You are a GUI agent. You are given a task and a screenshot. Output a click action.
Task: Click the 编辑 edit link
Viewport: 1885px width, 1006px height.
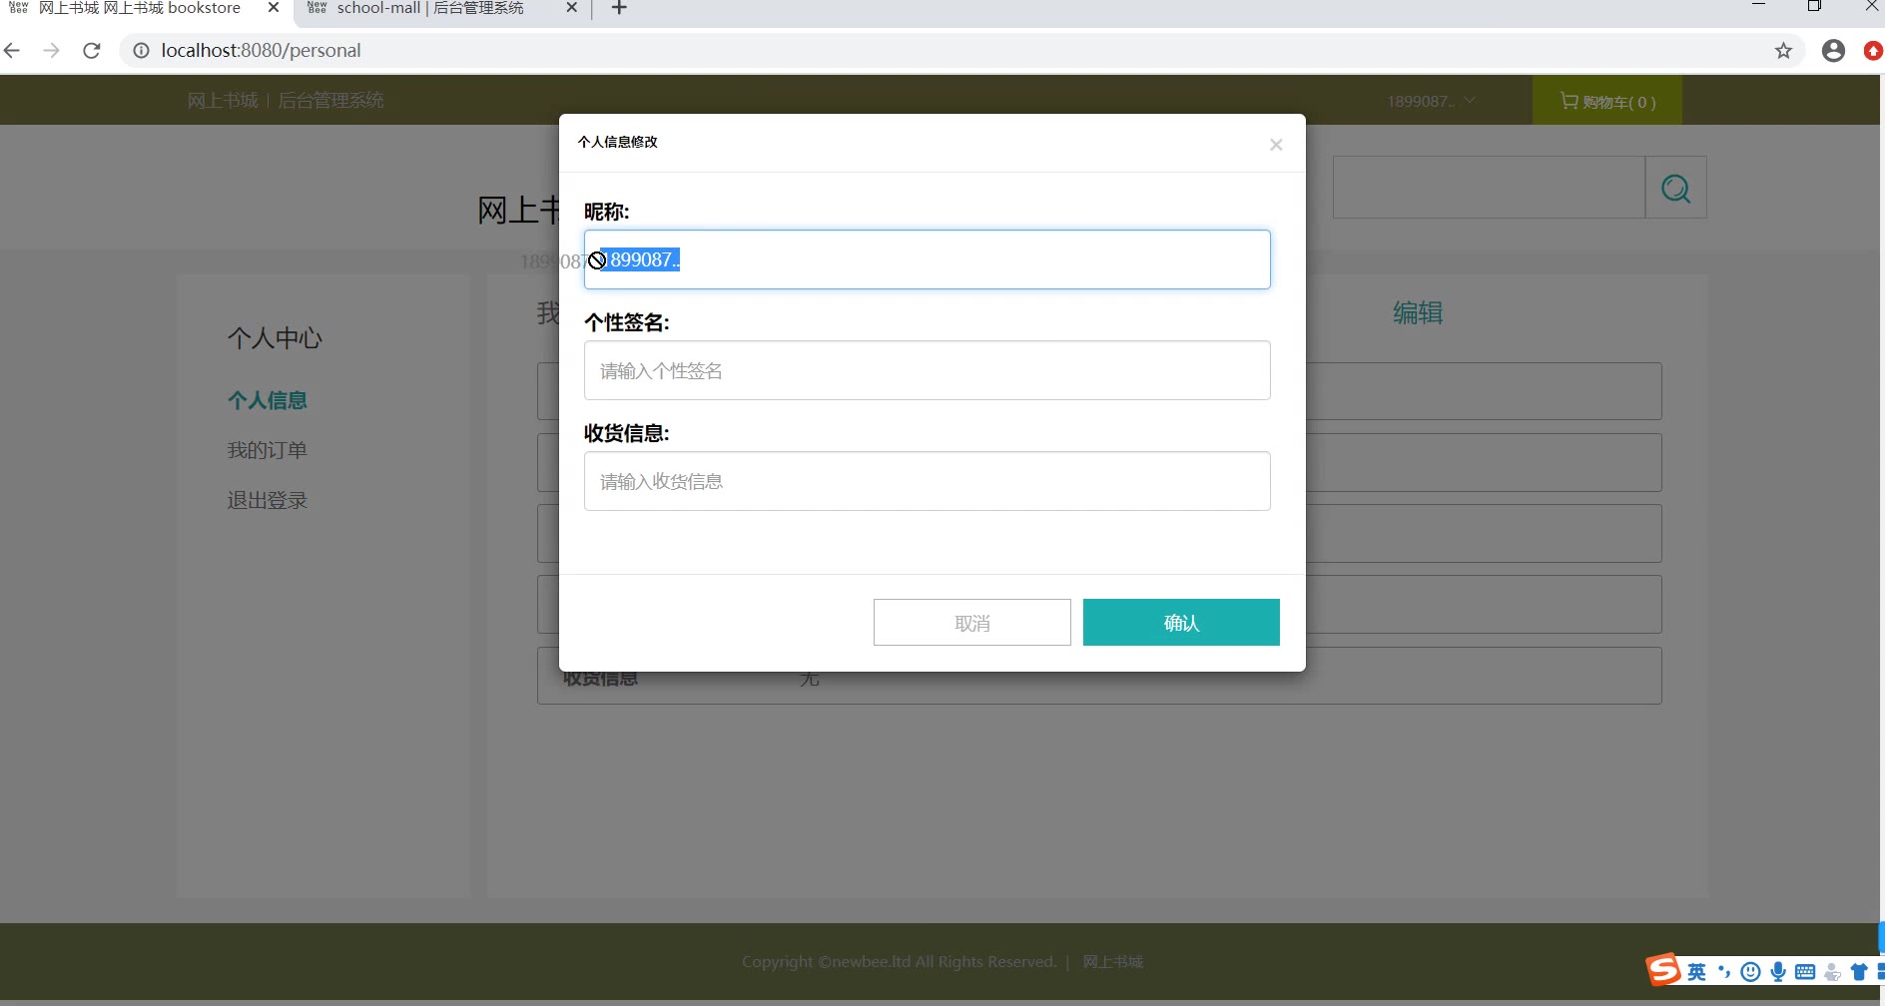1418,313
